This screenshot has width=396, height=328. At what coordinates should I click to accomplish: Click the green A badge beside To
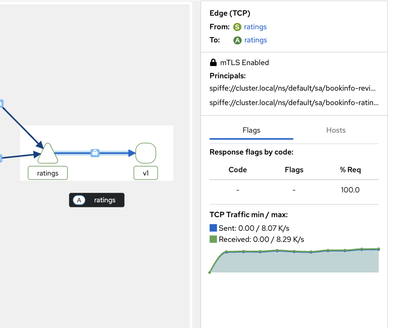pyautogui.click(x=237, y=40)
